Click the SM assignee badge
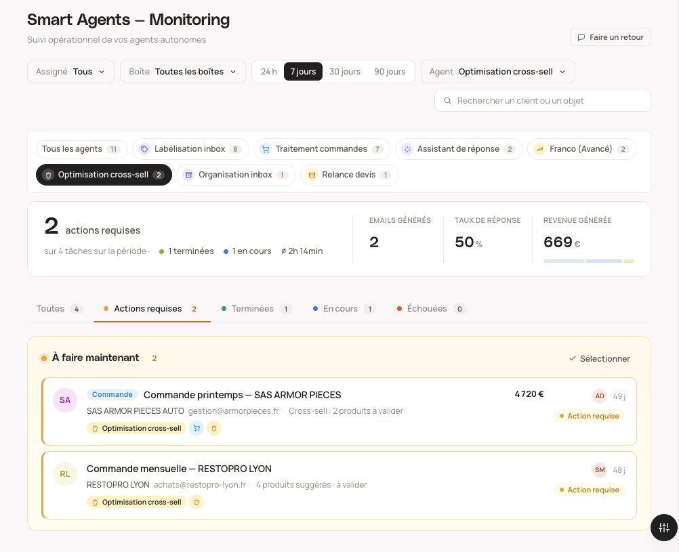Viewport: 679px width, 552px height. pyautogui.click(x=599, y=470)
